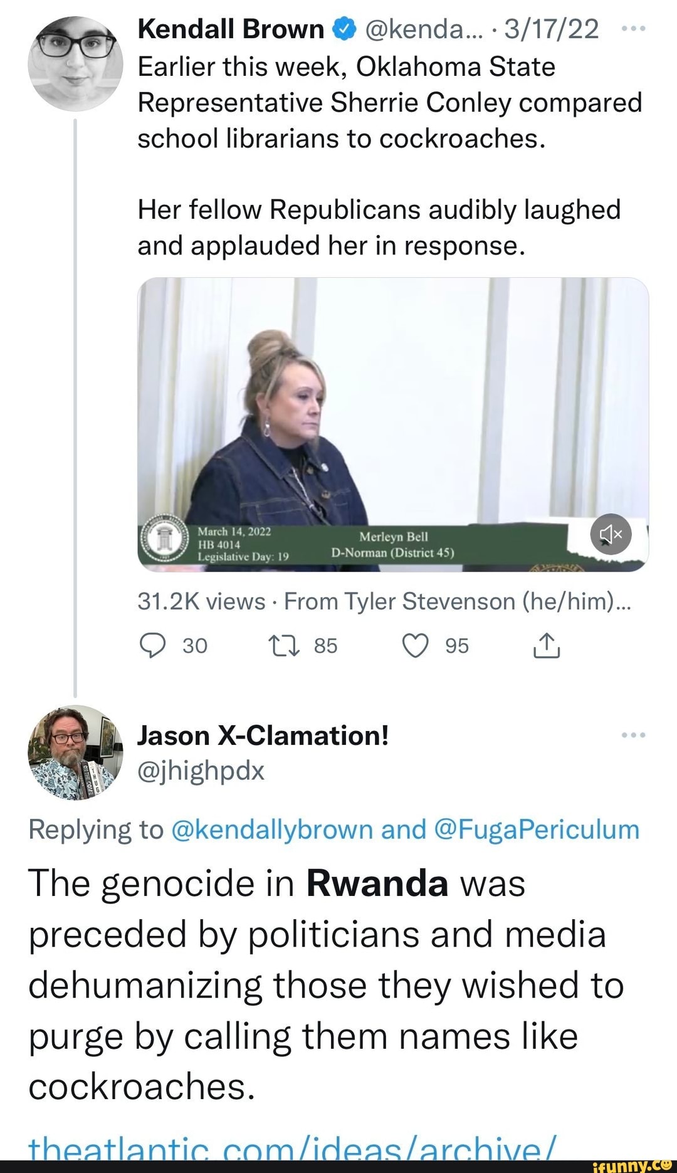
Task: Retweet Kendall Brown's tweet
Action: (x=283, y=646)
